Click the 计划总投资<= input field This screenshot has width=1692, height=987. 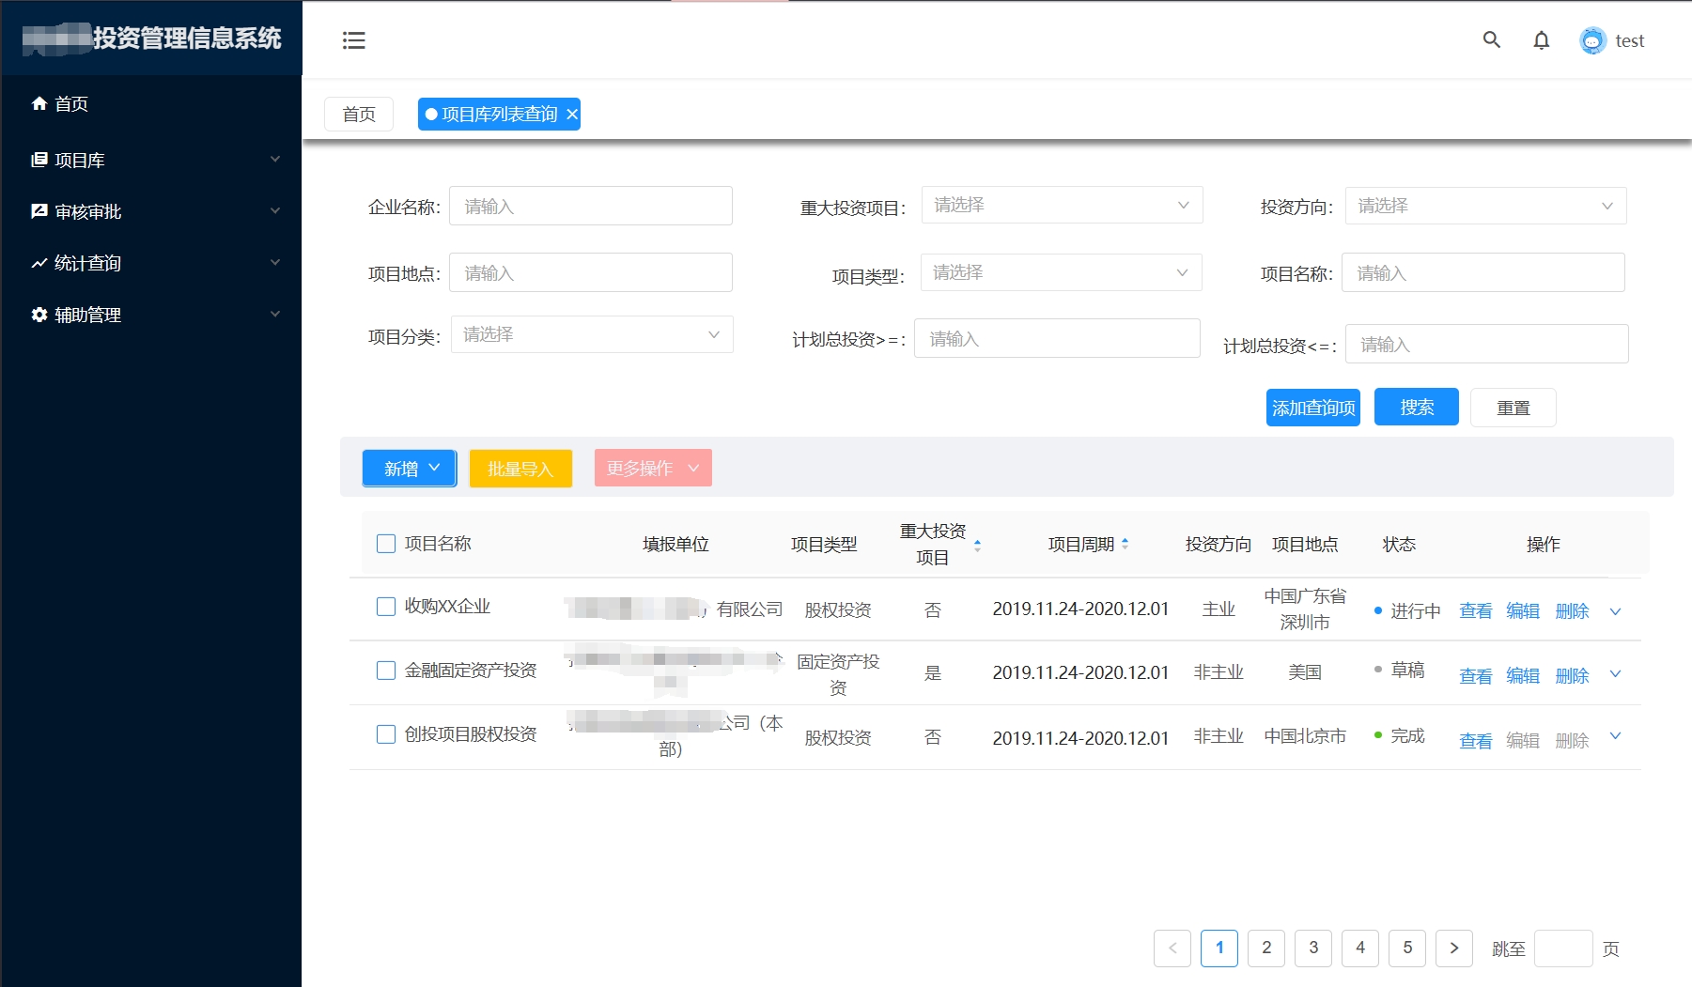coord(1487,344)
